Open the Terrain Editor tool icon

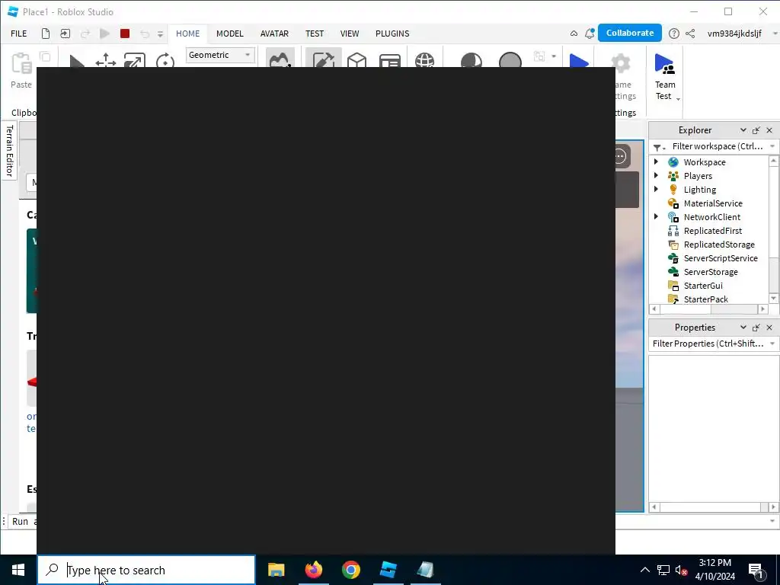click(280, 59)
